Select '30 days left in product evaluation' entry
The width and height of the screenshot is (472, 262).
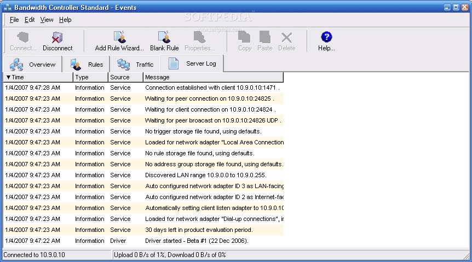point(143,230)
